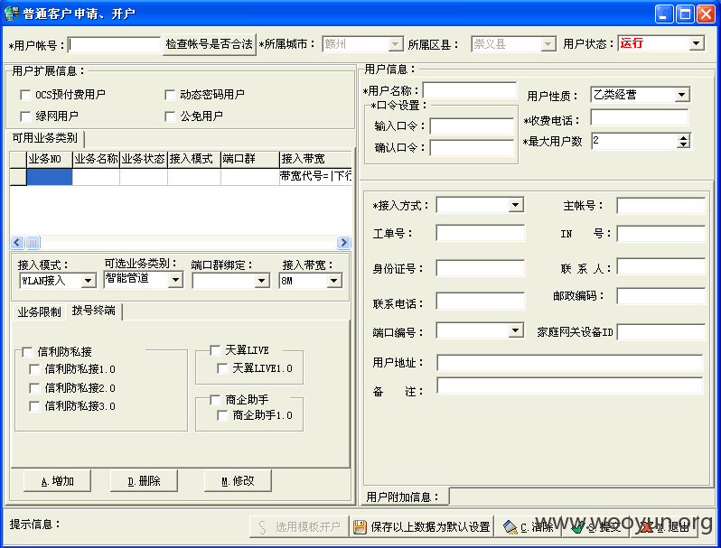Tick 信利防私接3.0 checkbox
Screen dimensions: 721x548
pyautogui.click(x=34, y=406)
